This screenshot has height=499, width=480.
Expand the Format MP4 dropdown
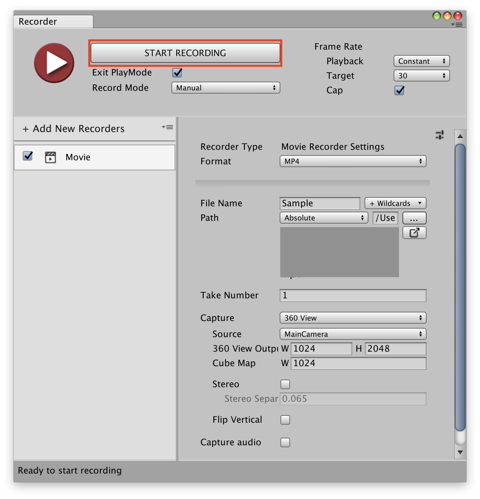click(353, 161)
